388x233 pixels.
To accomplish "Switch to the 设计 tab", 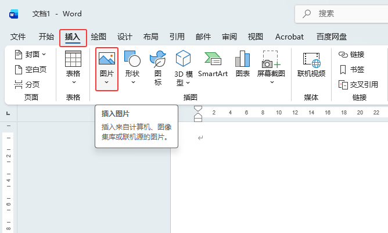I will point(124,37).
